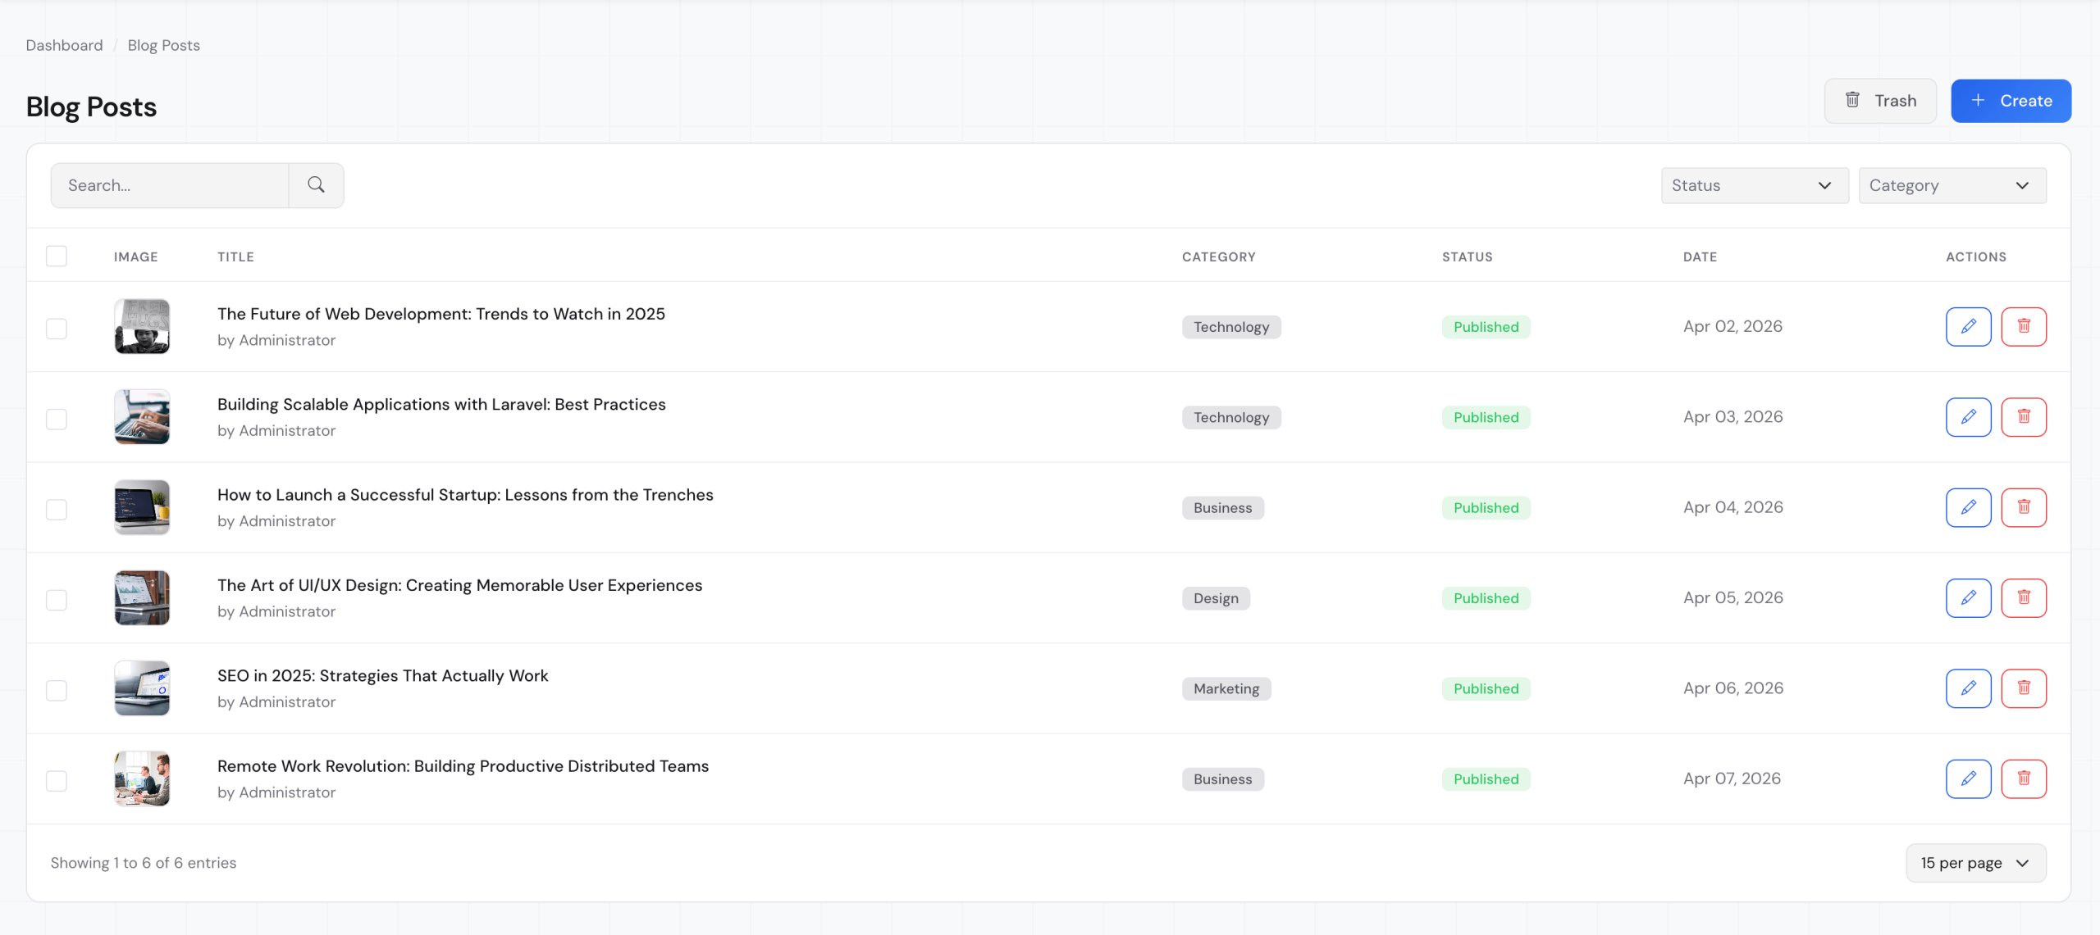Click the search magnifier icon button
Screen dimensions: 2100x935
(316, 185)
